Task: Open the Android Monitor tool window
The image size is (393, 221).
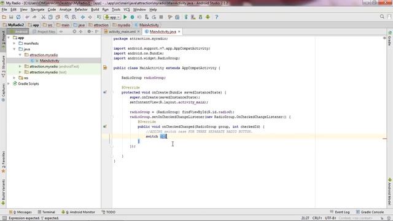Action: point(79,212)
